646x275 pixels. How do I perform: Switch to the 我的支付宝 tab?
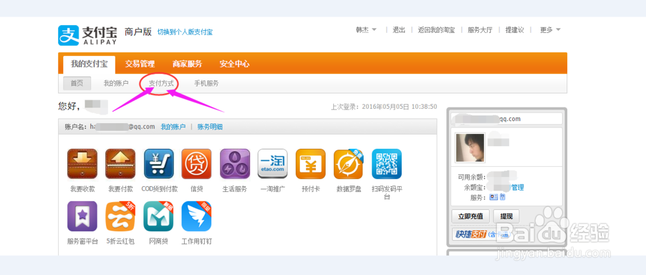coord(89,64)
